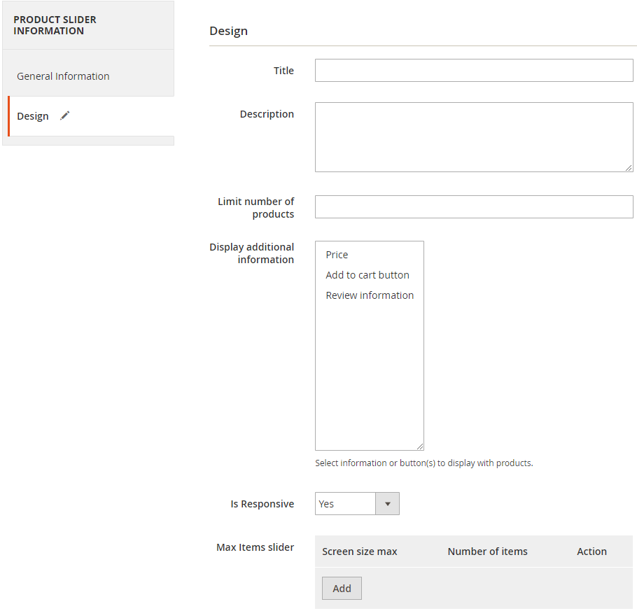Click the pencil icon beside Design tab
This screenshot has height=611, width=637.
point(65,116)
